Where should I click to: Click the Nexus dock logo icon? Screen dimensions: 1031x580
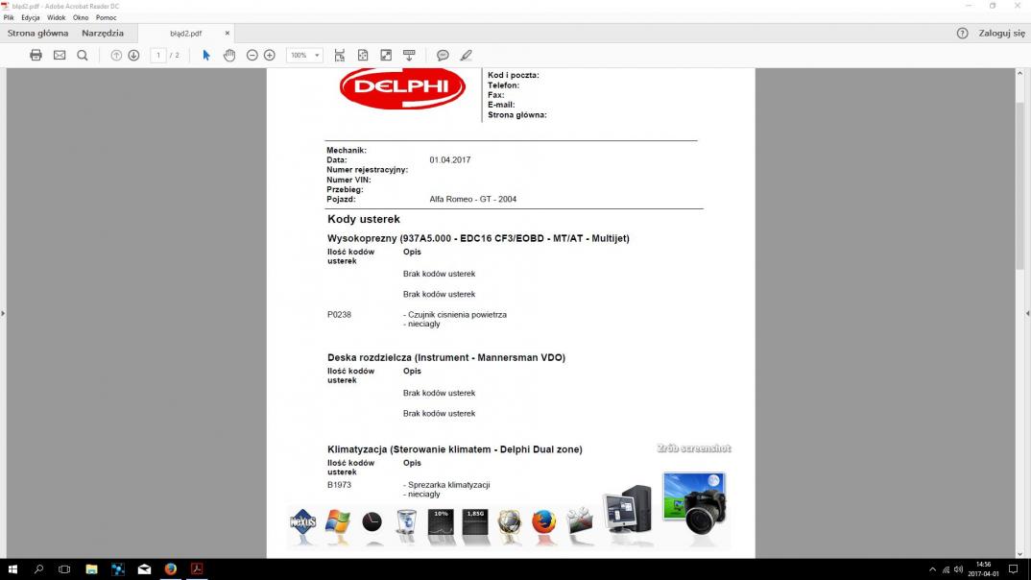coord(303,522)
